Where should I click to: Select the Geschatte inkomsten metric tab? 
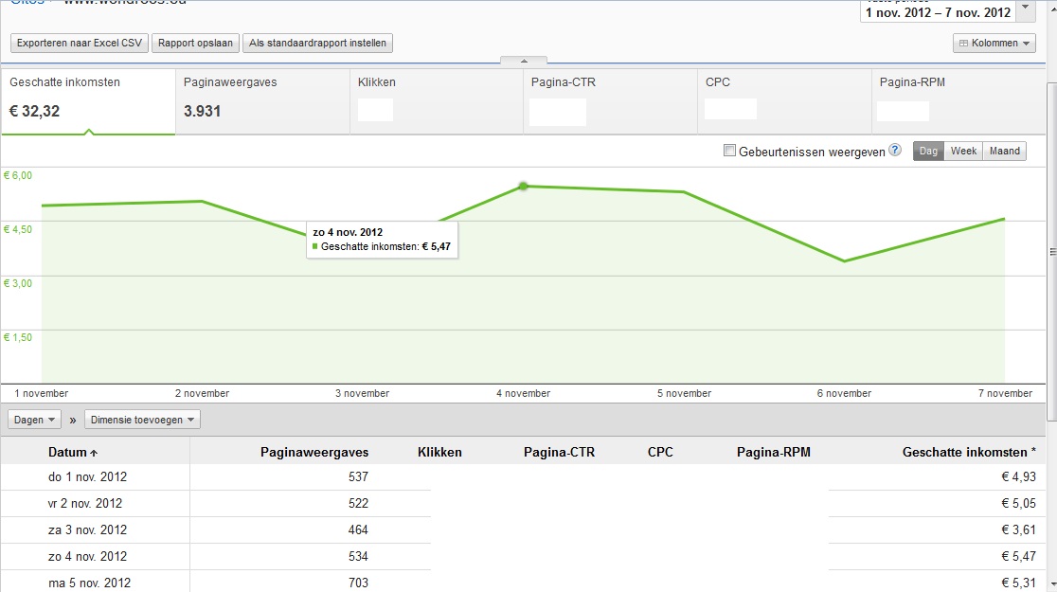click(88, 101)
